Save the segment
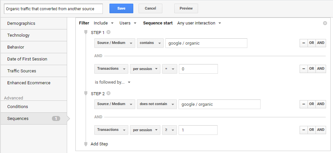 [x=121, y=8]
